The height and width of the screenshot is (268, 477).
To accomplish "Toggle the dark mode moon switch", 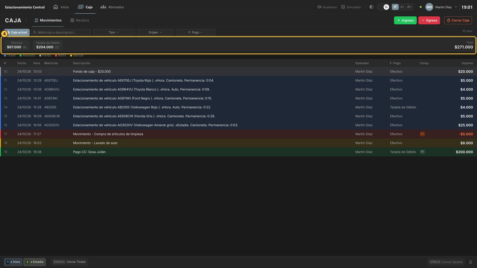I will tap(383, 7).
